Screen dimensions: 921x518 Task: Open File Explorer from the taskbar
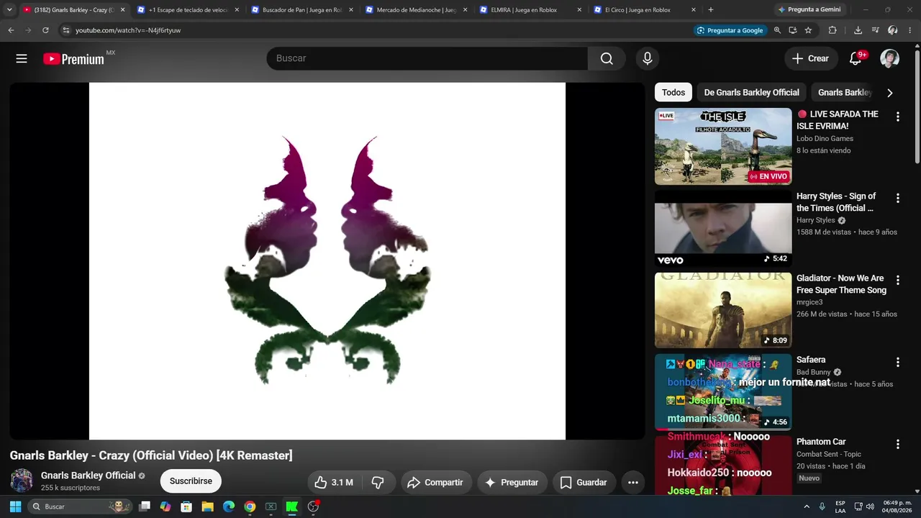(x=207, y=506)
